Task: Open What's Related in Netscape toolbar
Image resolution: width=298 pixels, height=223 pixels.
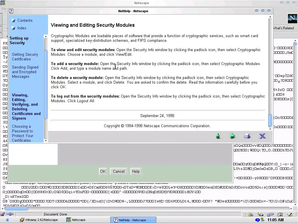Action: pyautogui.click(x=283, y=28)
